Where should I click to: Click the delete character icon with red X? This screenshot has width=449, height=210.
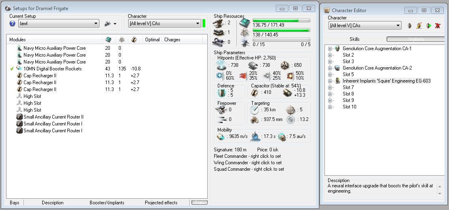tap(438, 25)
